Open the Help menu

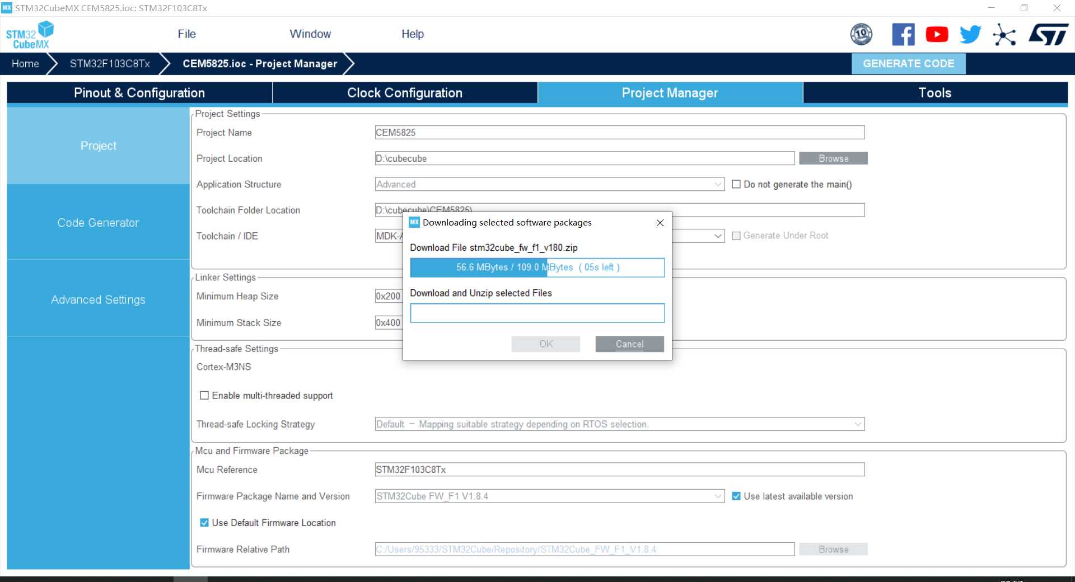click(413, 34)
